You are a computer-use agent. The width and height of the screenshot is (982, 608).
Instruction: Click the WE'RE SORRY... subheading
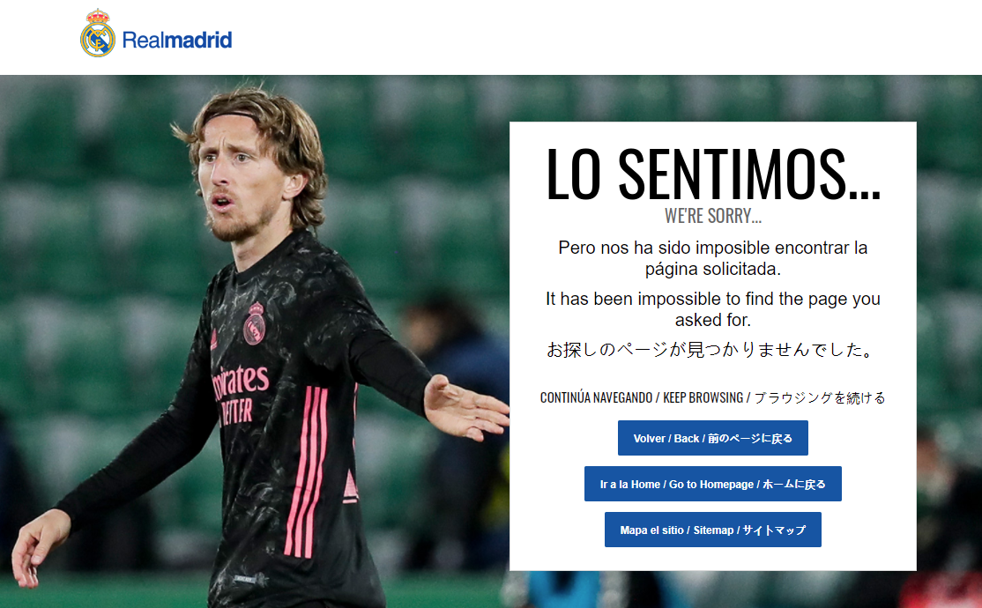click(713, 216)
